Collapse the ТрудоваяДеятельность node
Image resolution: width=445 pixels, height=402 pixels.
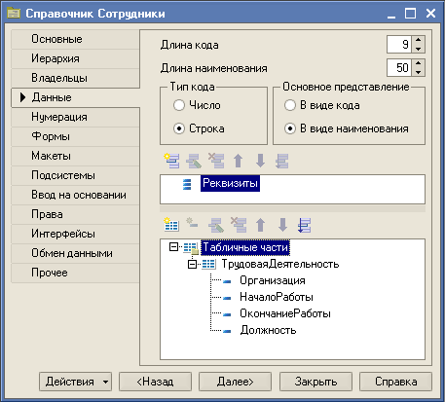click(192, 265)
